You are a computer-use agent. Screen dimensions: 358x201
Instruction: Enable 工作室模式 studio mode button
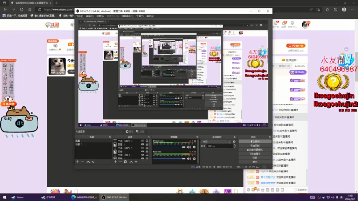point(255,154)
